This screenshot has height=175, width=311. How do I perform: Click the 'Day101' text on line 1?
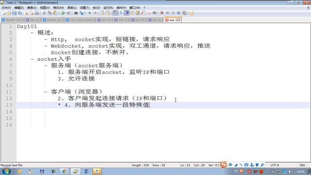click(27, 26)
